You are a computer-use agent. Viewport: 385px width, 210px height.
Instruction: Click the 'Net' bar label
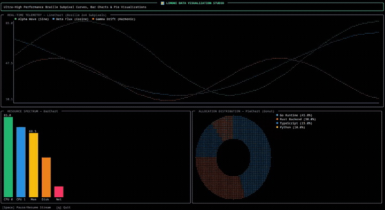click(59, 199)
